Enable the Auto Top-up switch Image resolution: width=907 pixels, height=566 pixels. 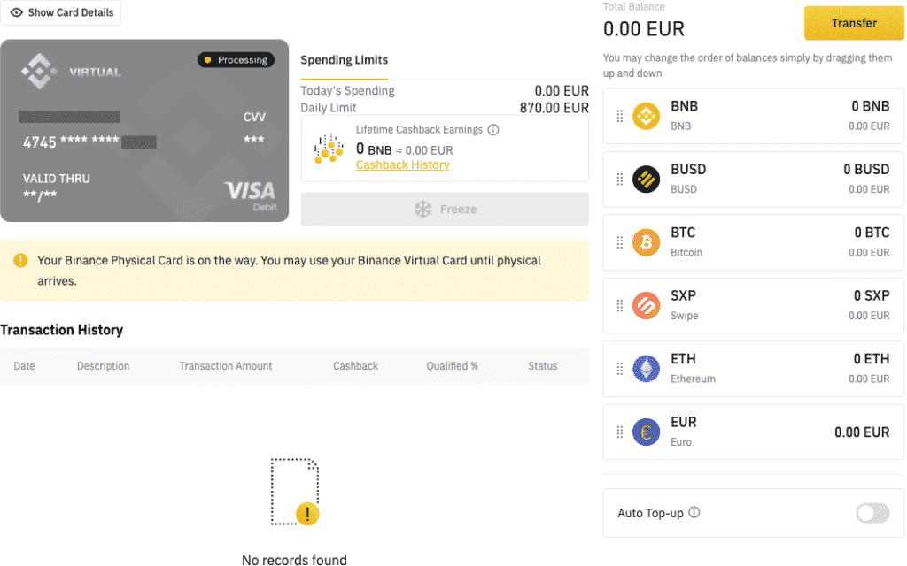(872, 513)
